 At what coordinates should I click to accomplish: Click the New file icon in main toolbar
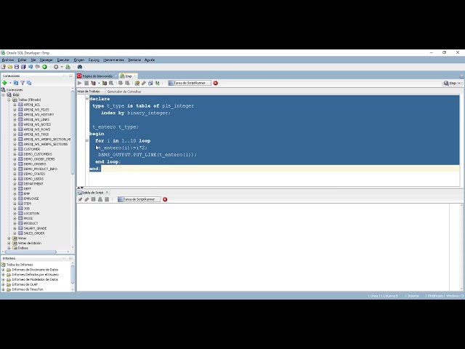click(3, 67)
